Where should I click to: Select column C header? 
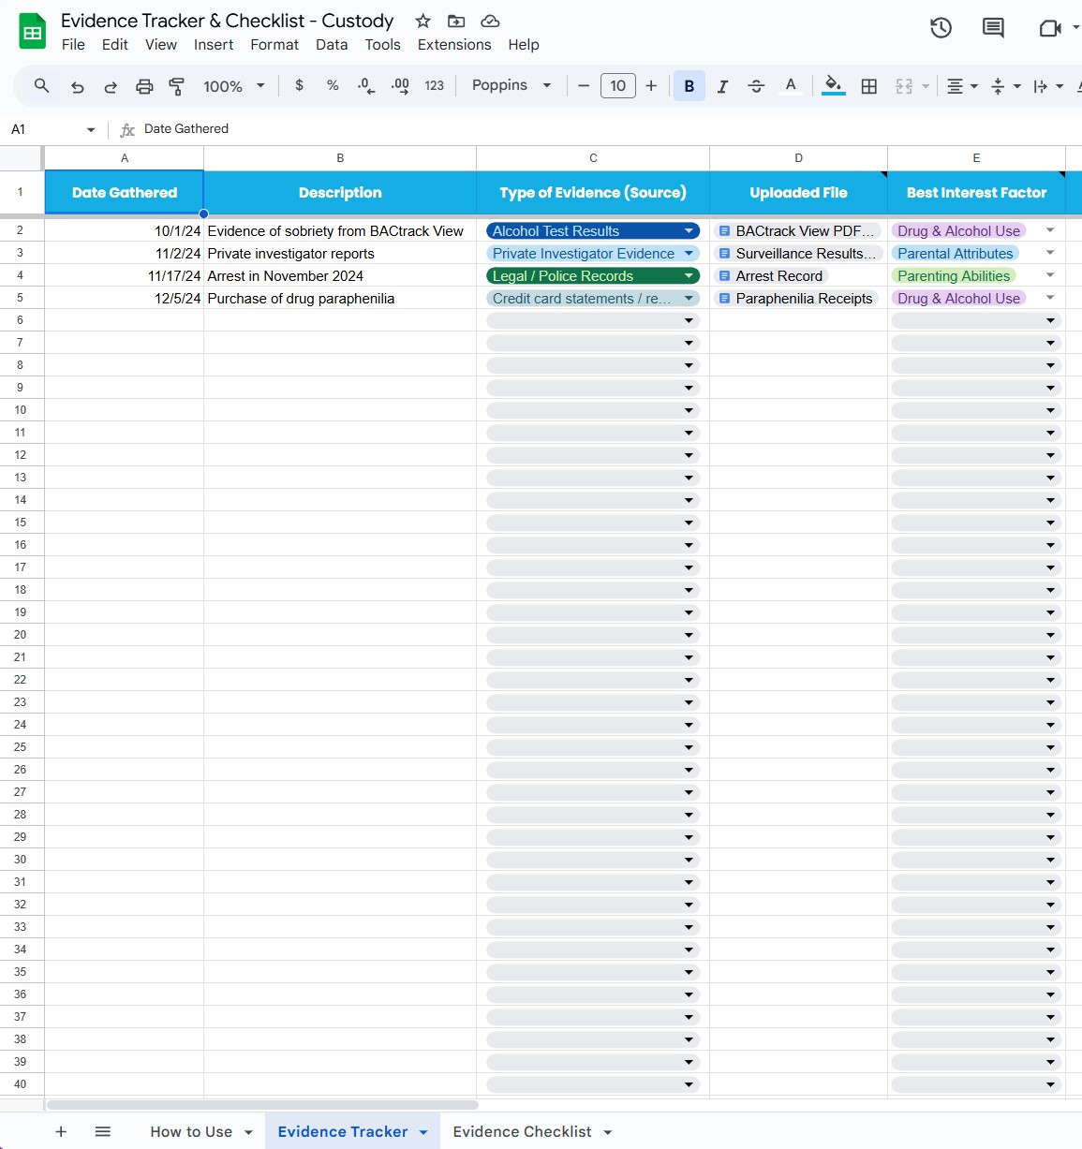[x=593, y=158]
